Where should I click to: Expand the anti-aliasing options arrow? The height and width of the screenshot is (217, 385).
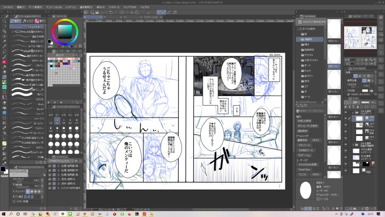coord(42,191)
